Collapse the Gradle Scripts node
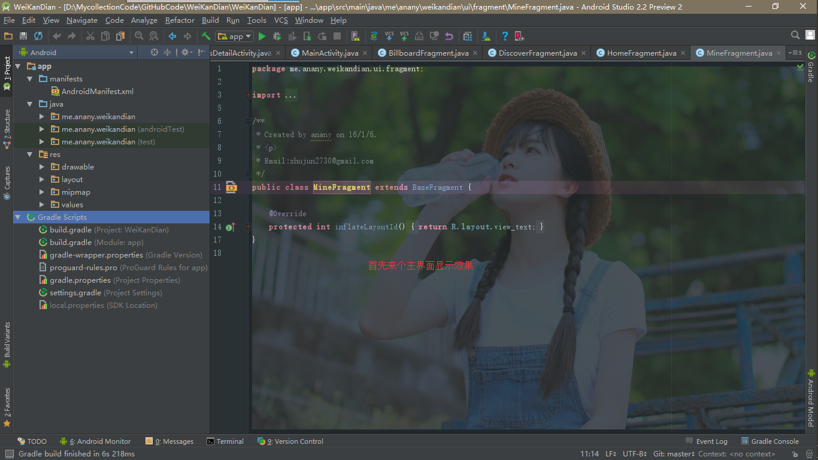Viewport: 818px width, 460px height. tap(18, 217)
